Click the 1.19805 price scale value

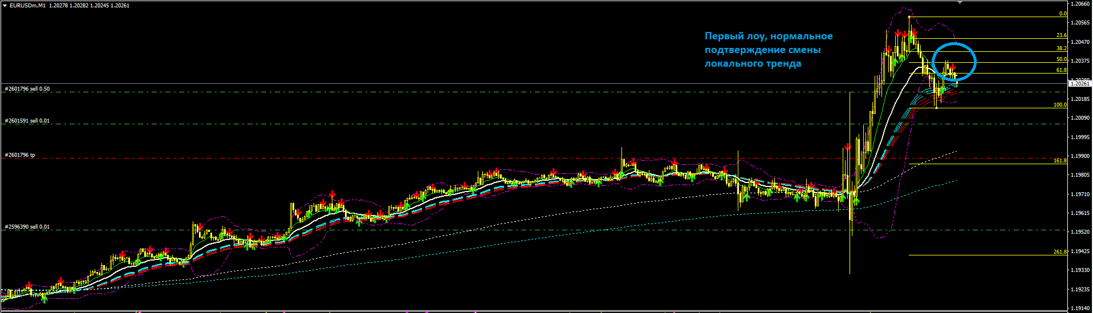click(x=1081, y=175)
